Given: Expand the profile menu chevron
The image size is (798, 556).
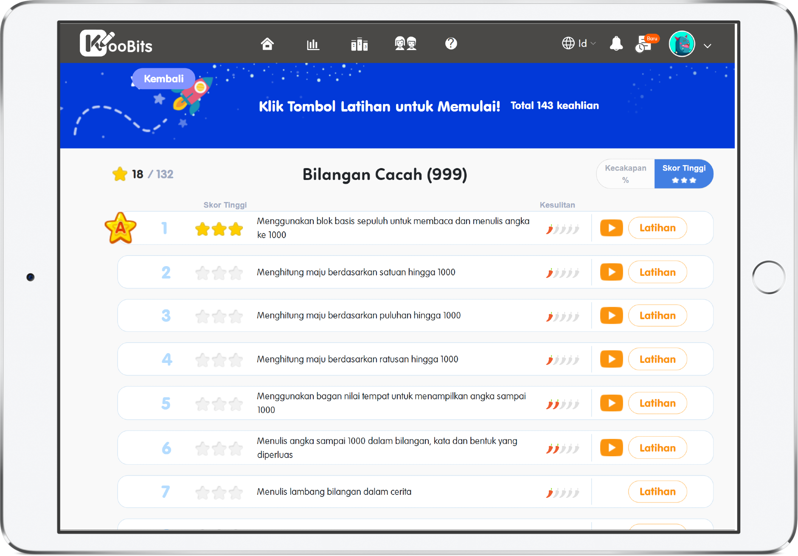Looking at the screenshot, I should tap(707, 46).
